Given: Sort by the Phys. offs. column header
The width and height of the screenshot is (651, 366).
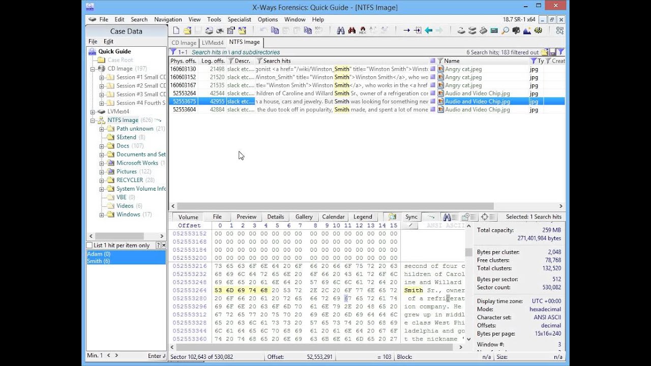Looking at the screenshot, I should 183,60.
